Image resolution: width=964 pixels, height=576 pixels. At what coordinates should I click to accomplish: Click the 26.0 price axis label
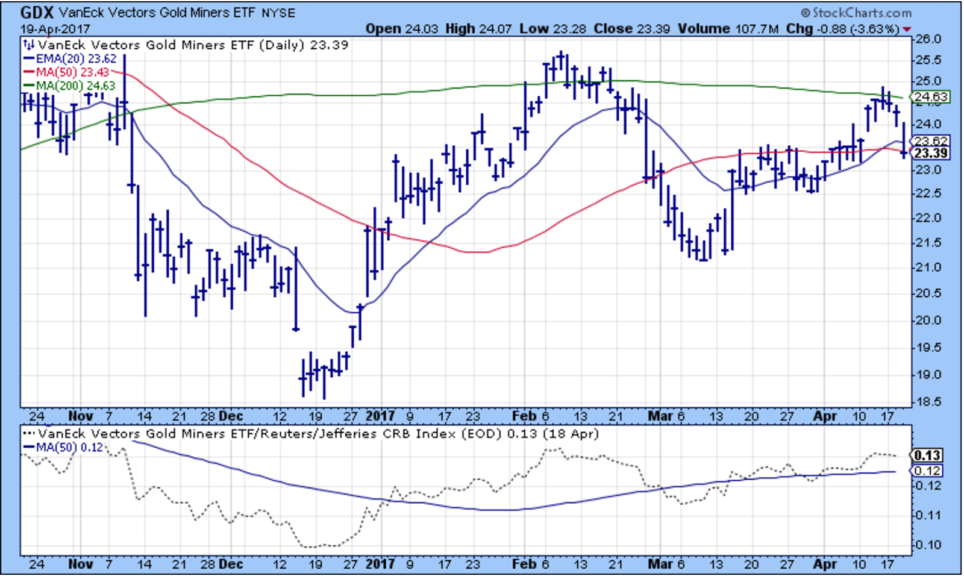click(x=928, y=39)
